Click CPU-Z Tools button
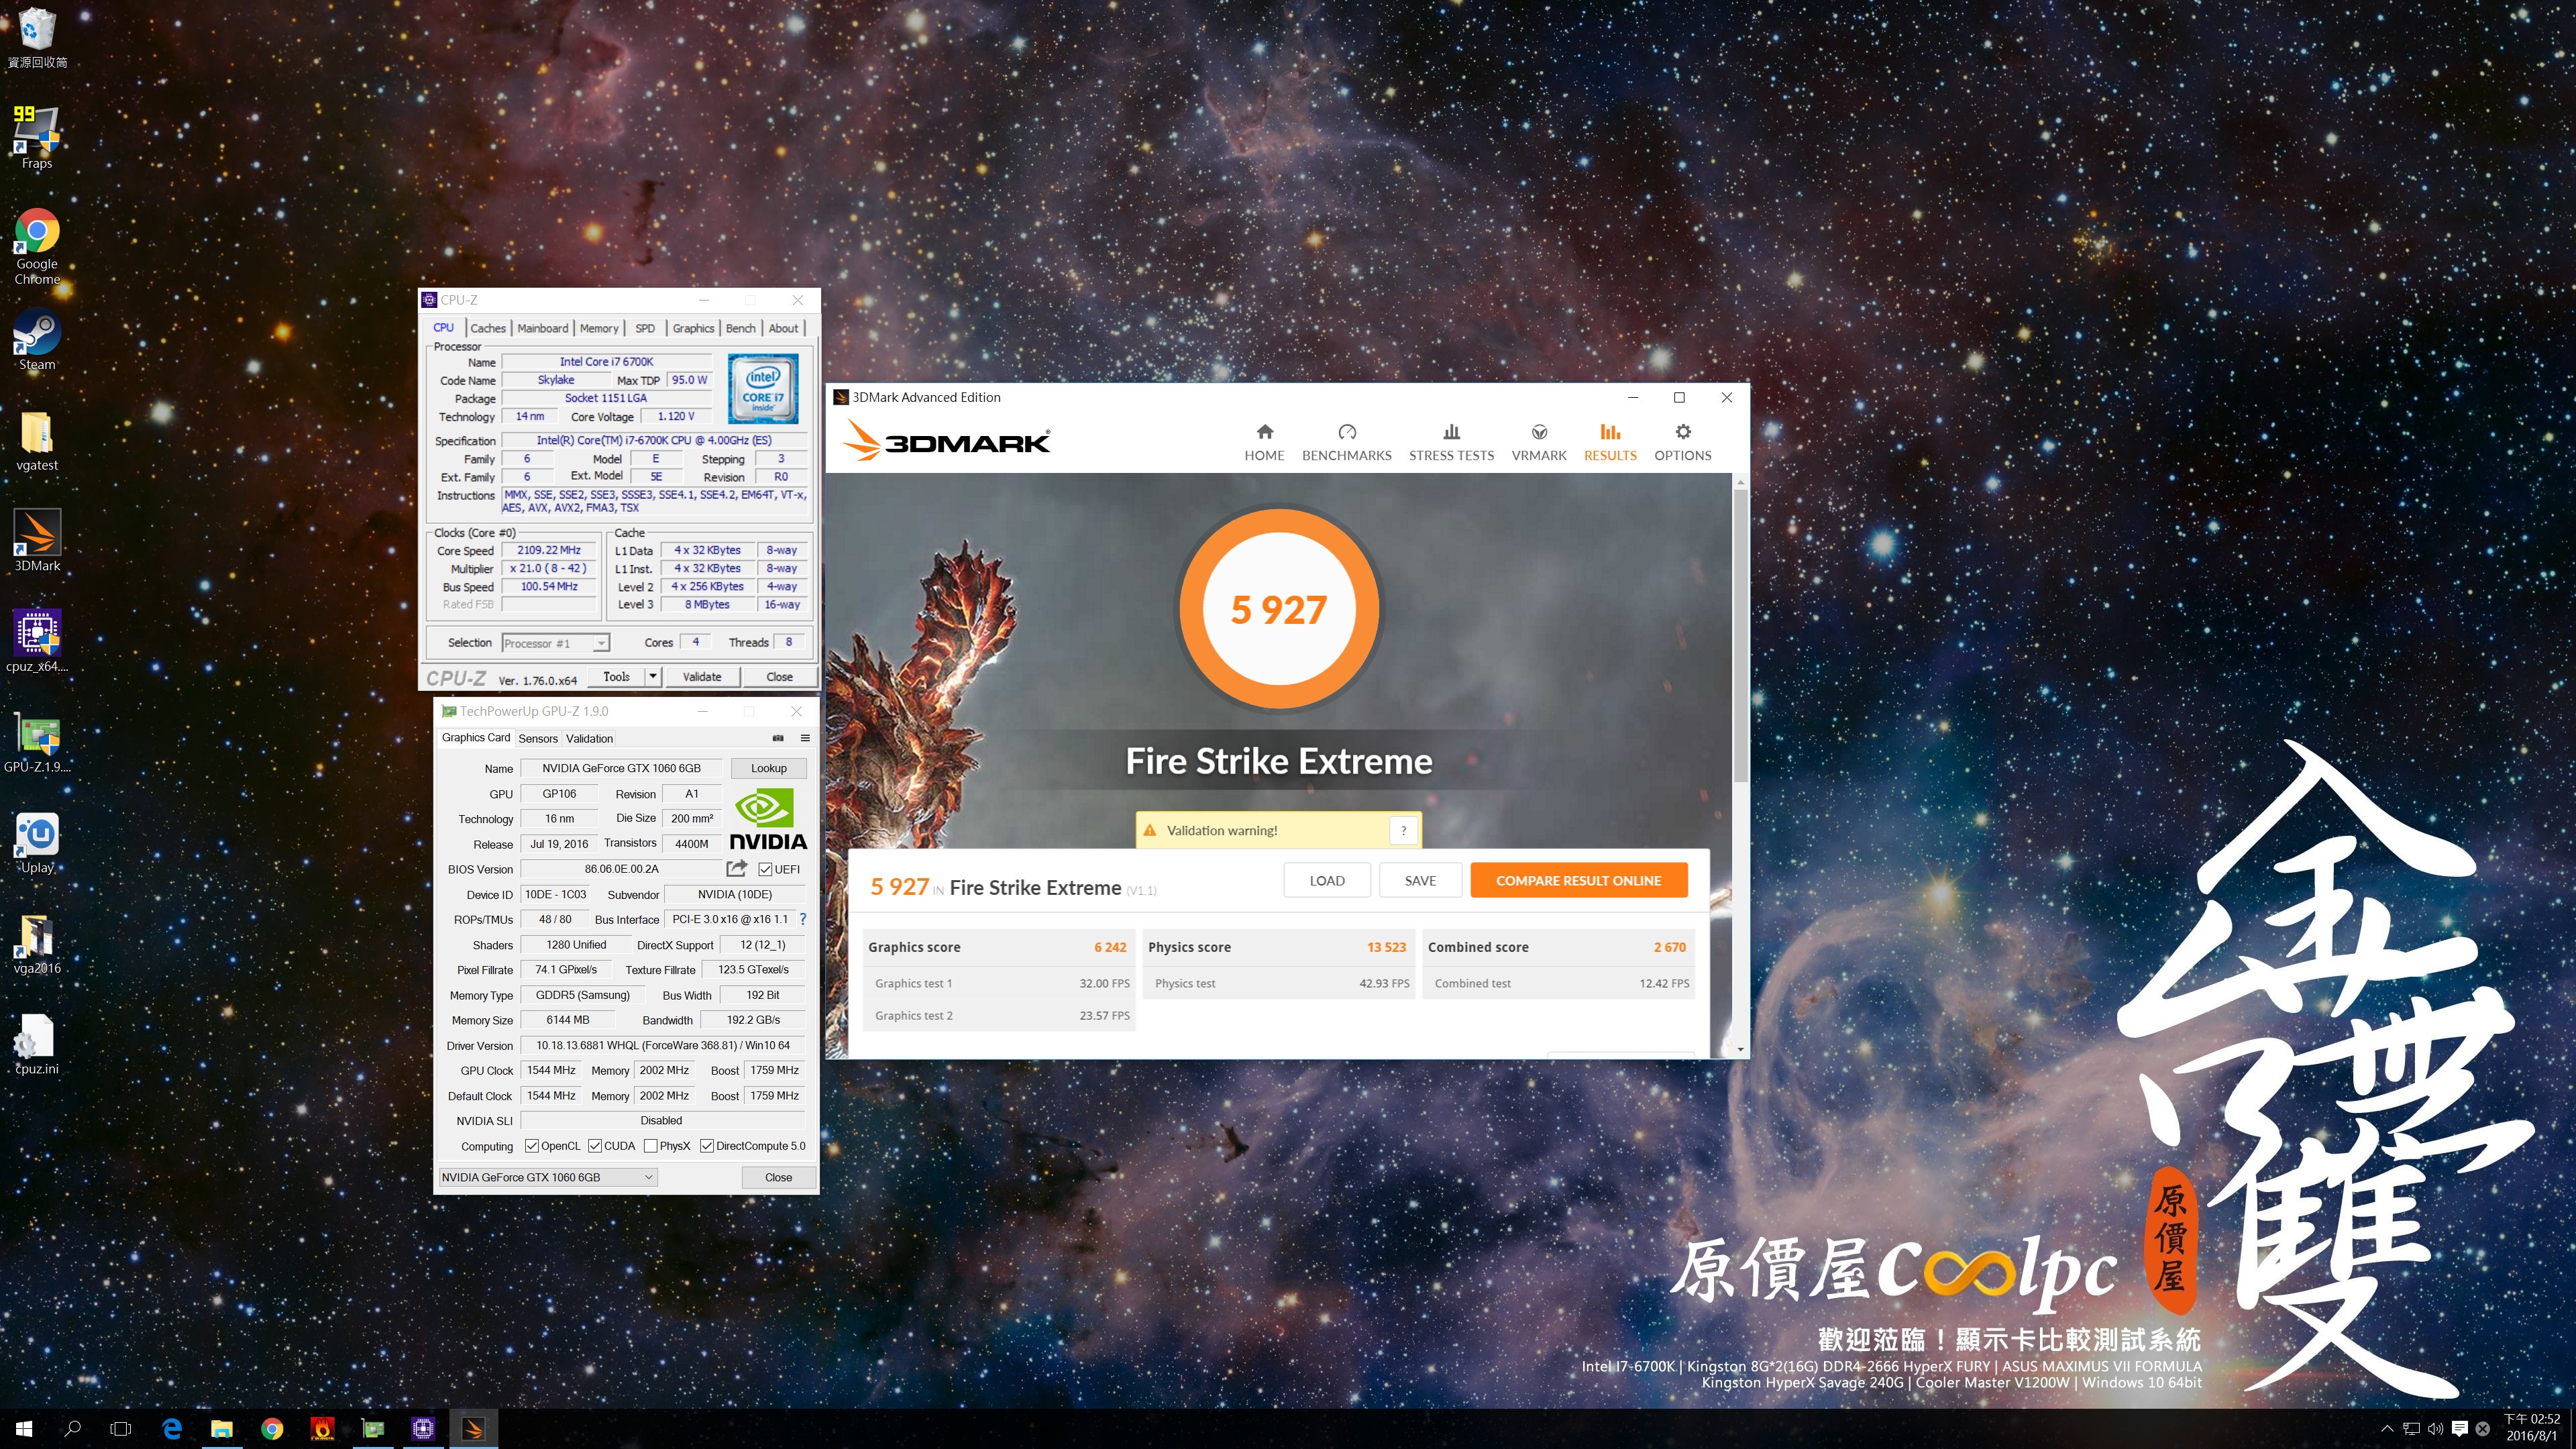This screenshot has width=2576, height=1449. pyautogui.click(x=616, y=677)
